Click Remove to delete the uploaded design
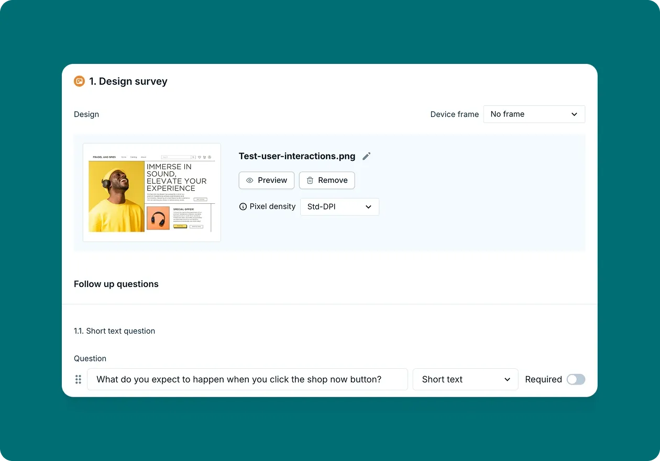 [x=327, y=180]
